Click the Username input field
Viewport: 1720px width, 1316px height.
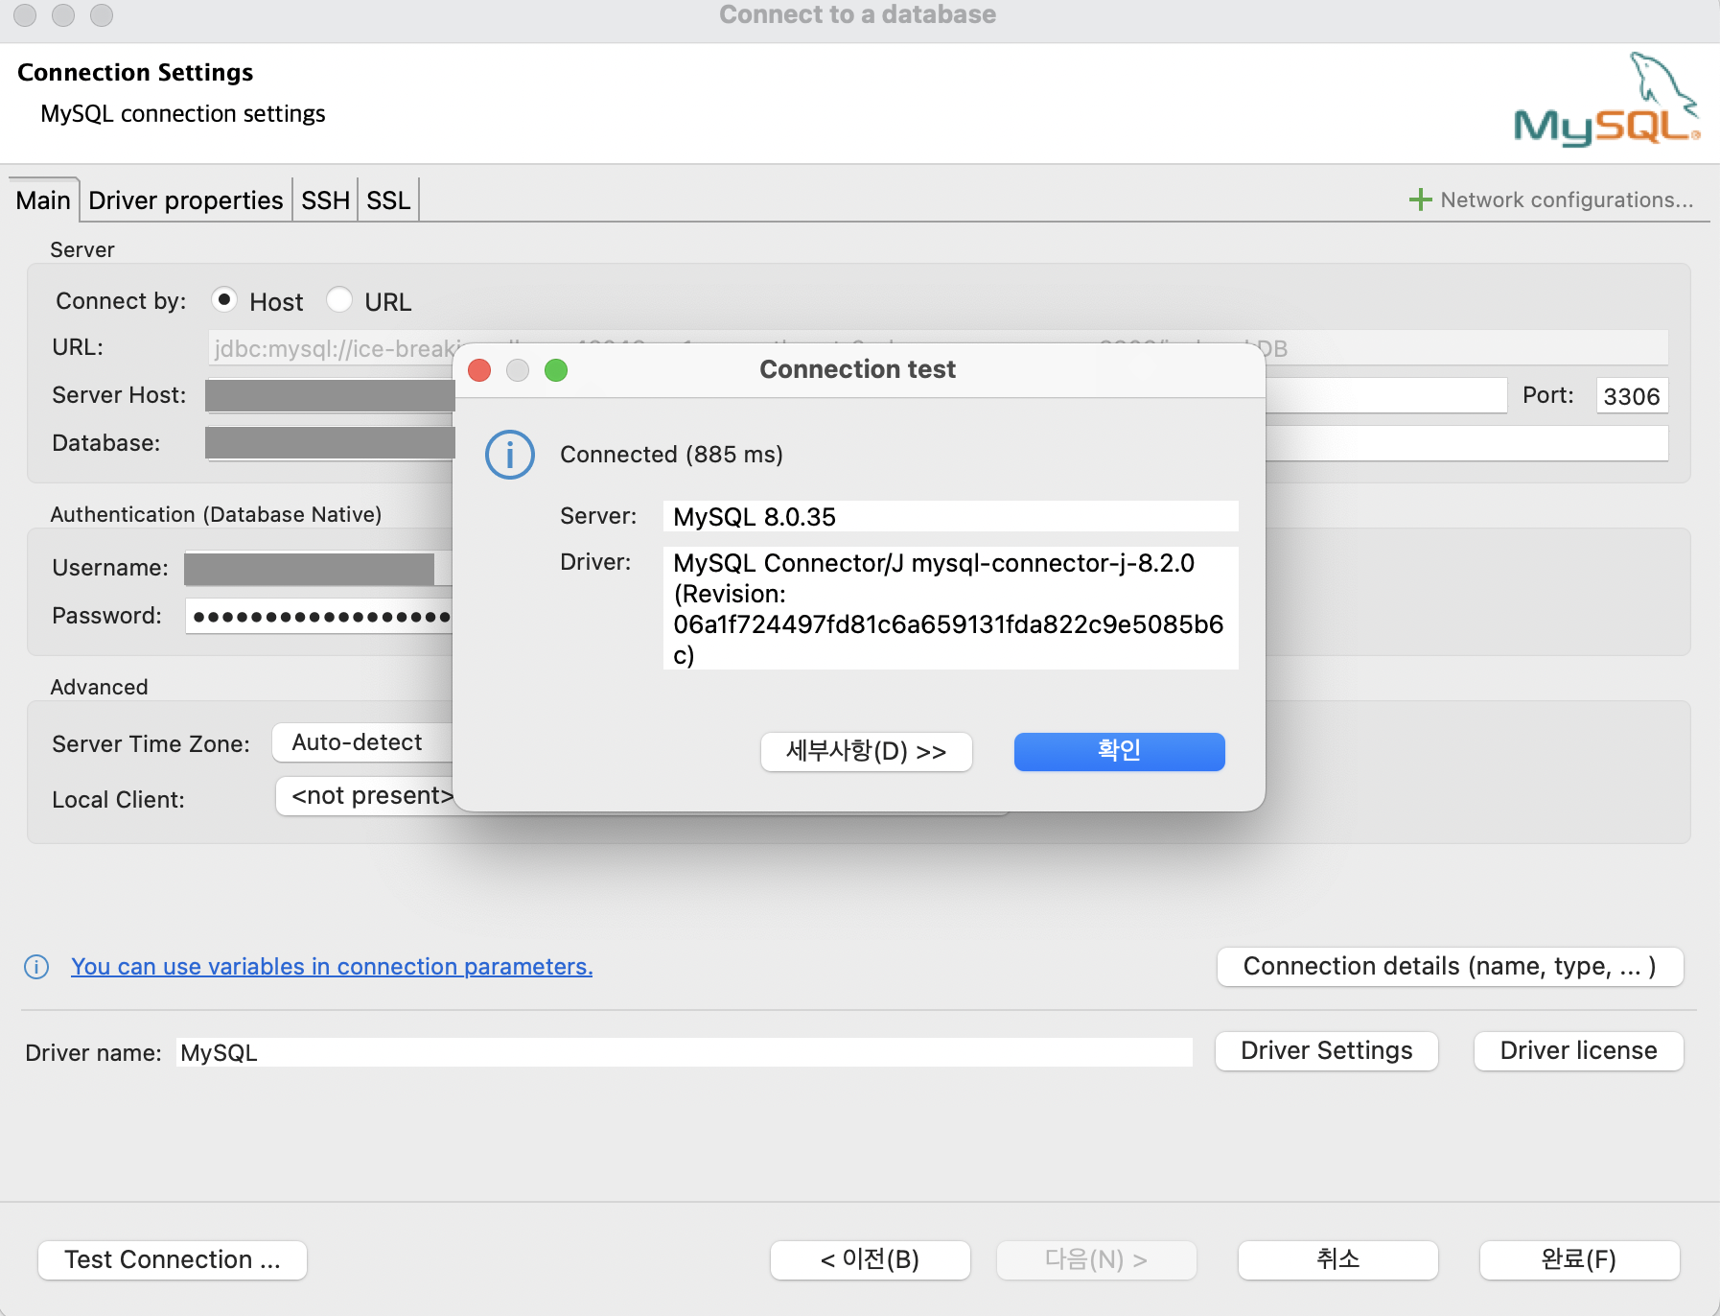tap(317, 568)
